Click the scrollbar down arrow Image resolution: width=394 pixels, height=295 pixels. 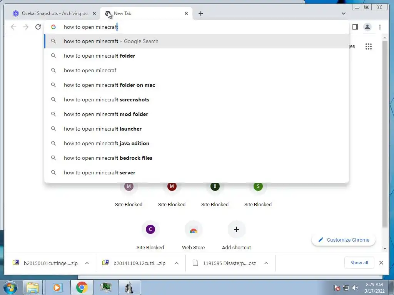pos(385,249)
